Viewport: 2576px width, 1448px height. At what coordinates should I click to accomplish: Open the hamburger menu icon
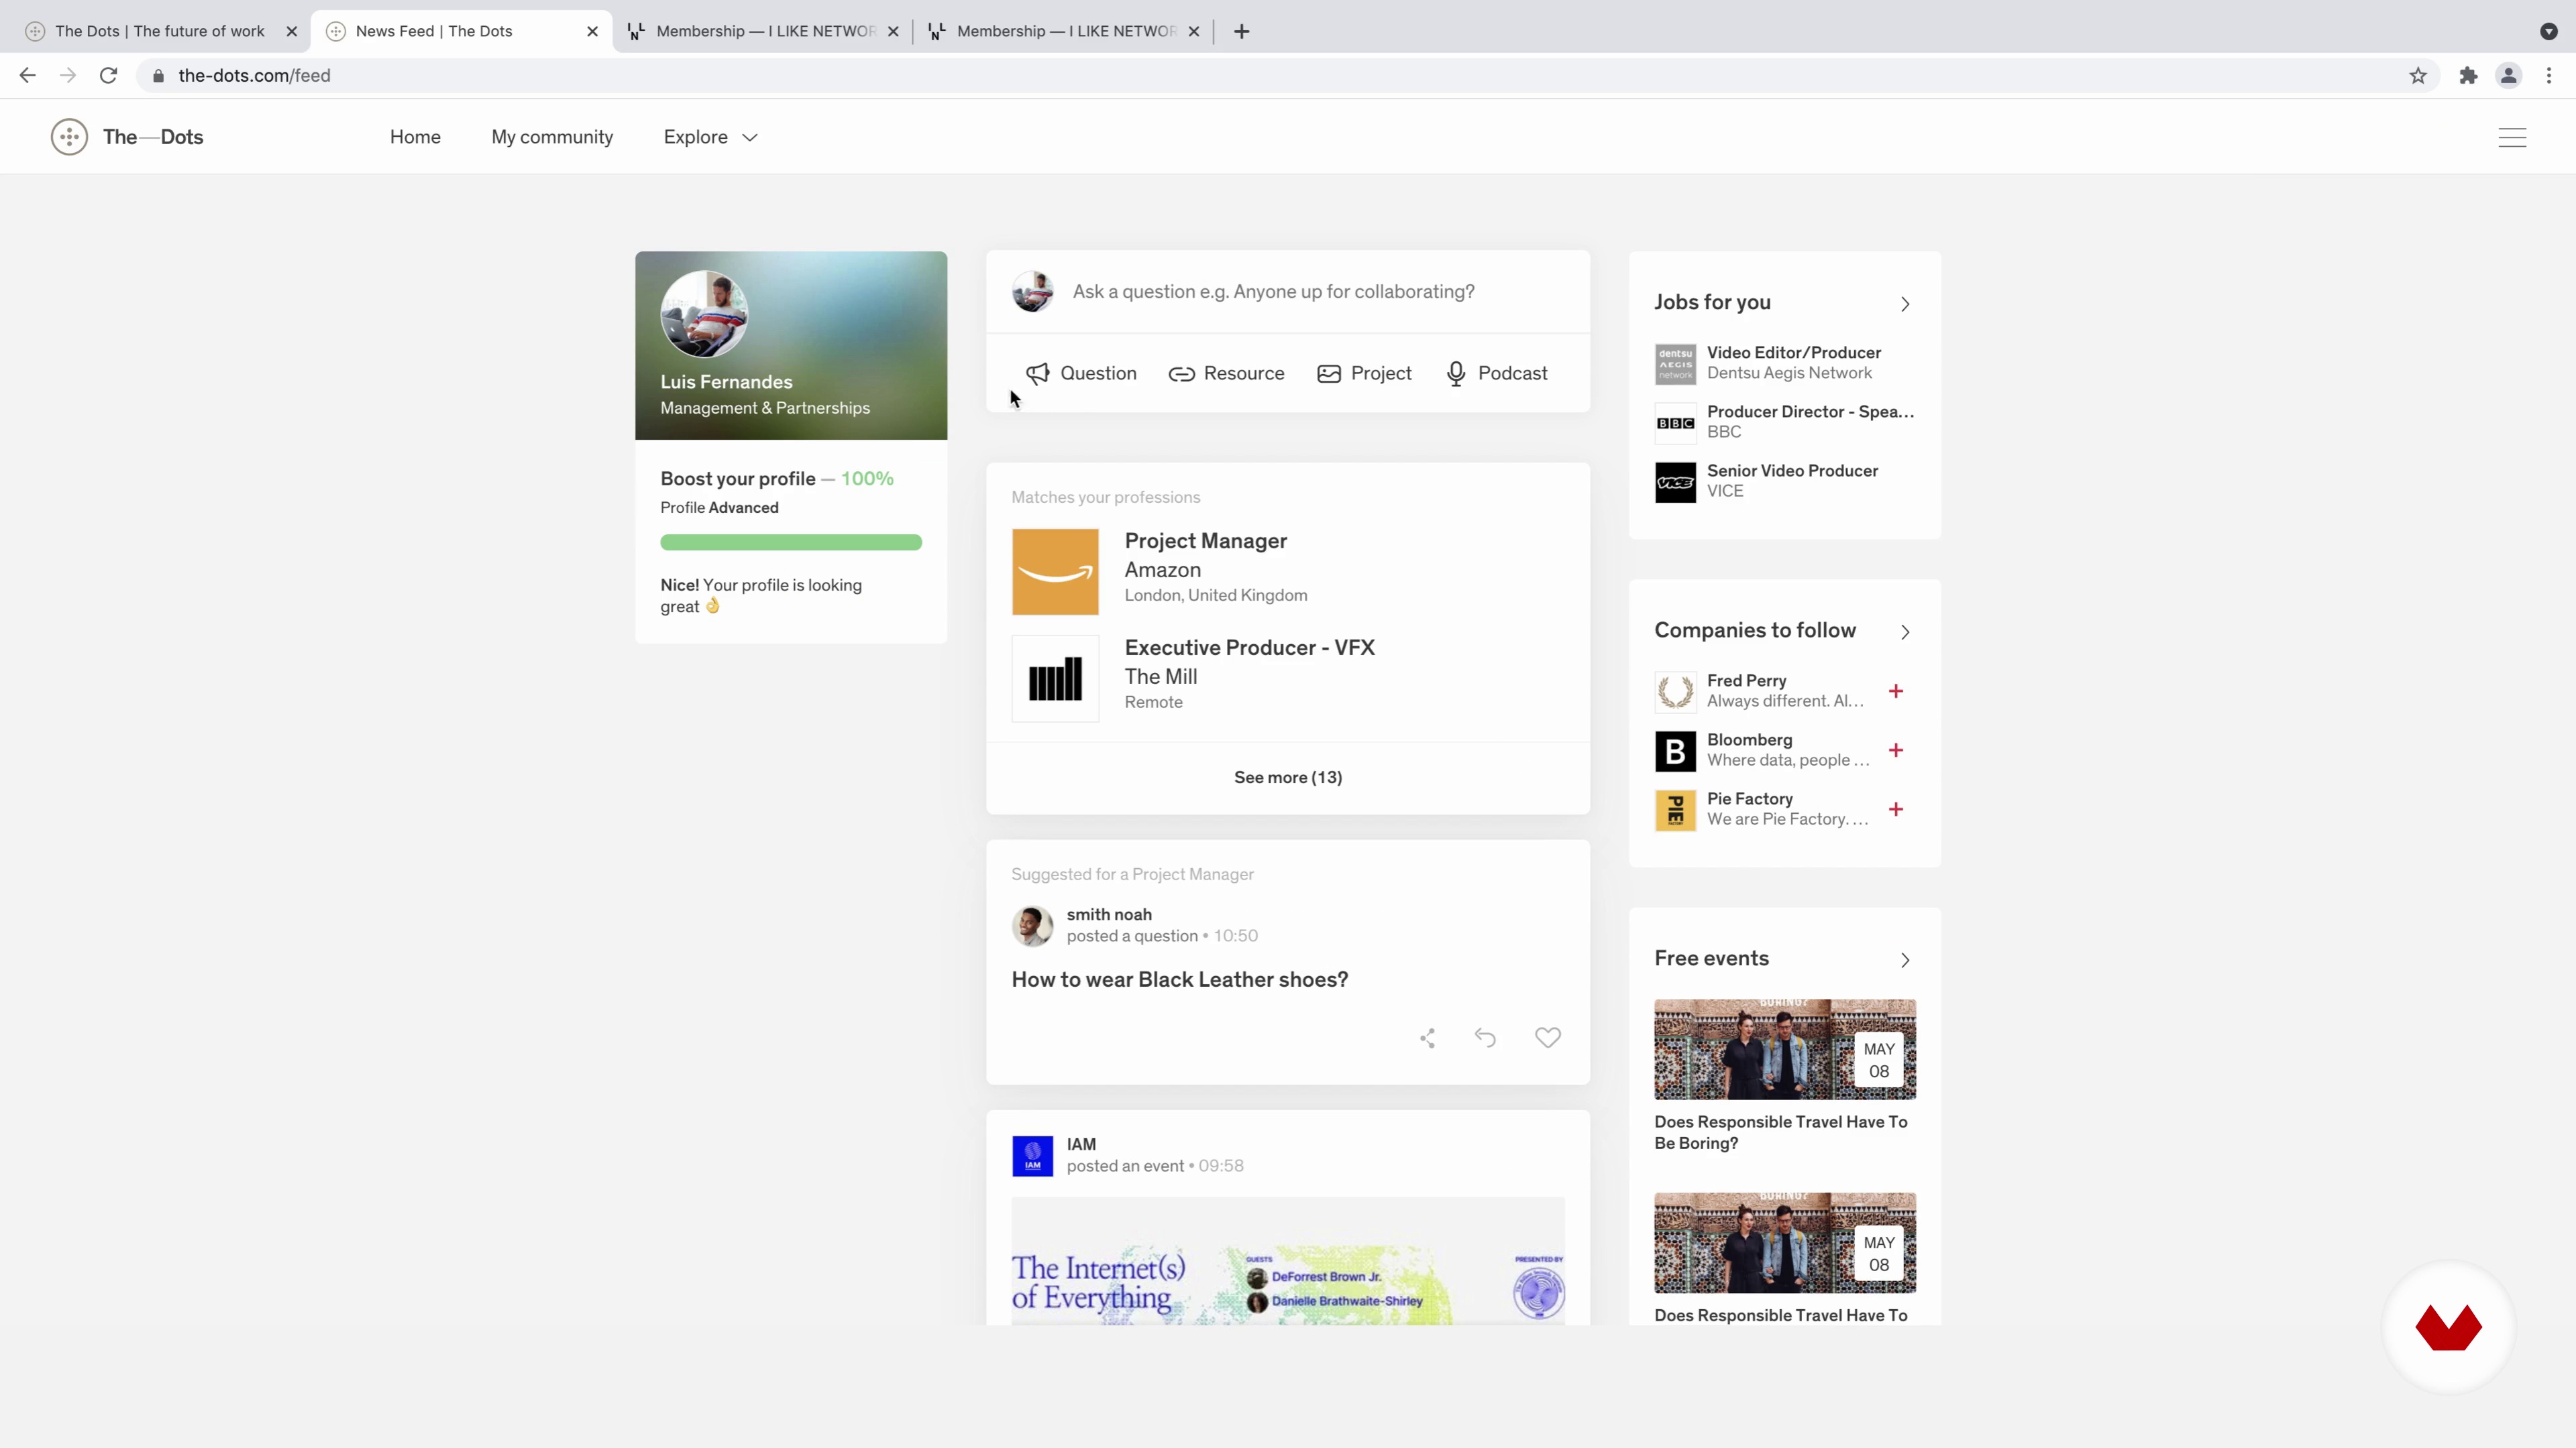[x=2512, y=138]
